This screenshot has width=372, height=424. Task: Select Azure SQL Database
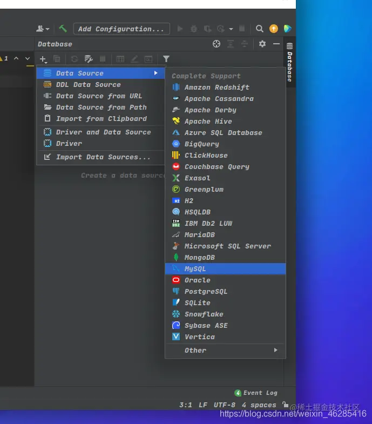[225, 133]
